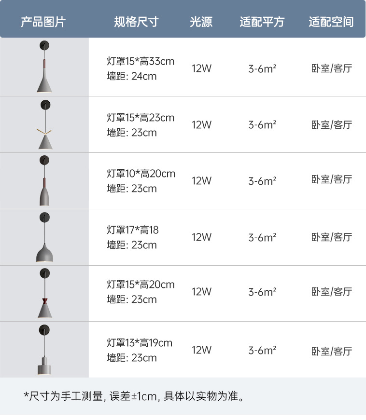
Task: Click the 墙距: 24cm text
Action: (132, 76)
